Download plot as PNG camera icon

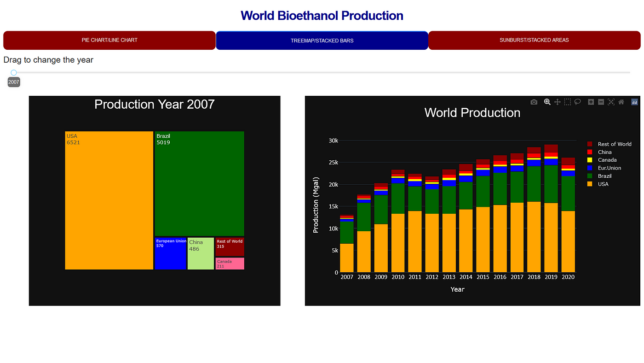[x=534, y=102]
